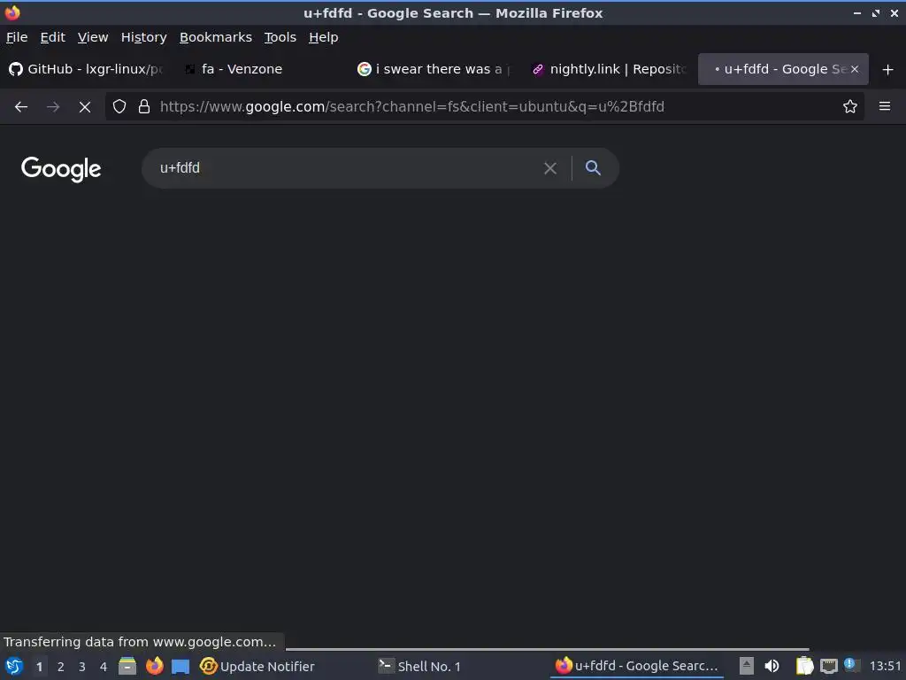
Task: Switch to virtual desktop 3
Action: (x=82, y=667)
